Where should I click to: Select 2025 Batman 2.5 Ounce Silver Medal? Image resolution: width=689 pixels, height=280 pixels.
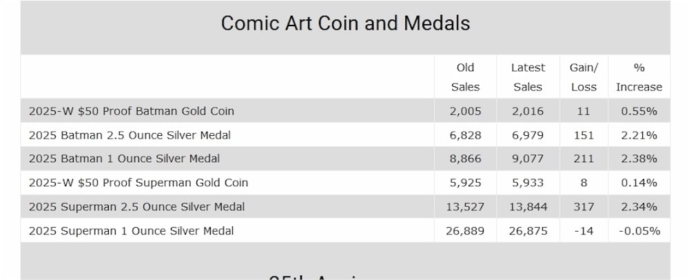[130, 135]
